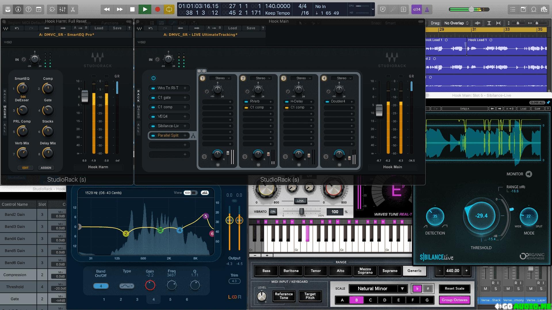Click the Record button in transport
The width and height of the screenshot is (552, 310).
coord(157,9)
